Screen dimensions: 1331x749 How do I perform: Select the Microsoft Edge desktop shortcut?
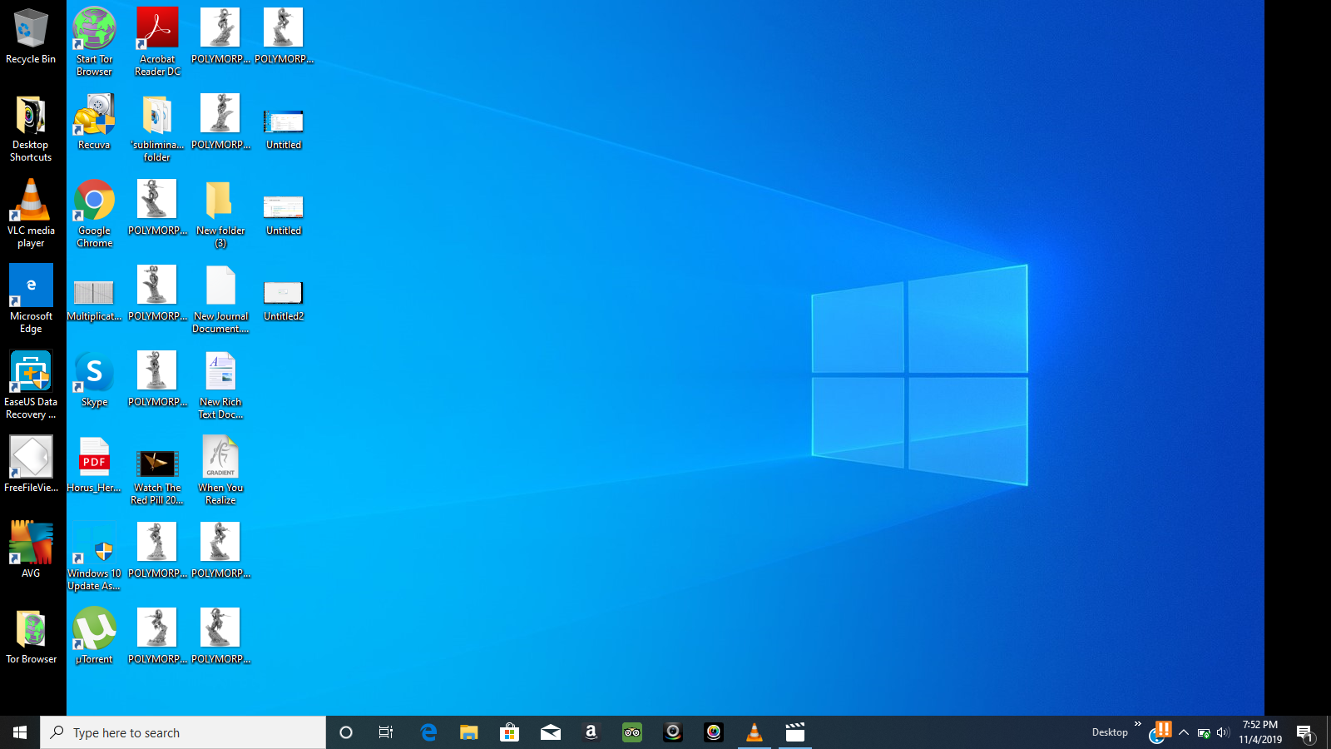coord(31,300)
